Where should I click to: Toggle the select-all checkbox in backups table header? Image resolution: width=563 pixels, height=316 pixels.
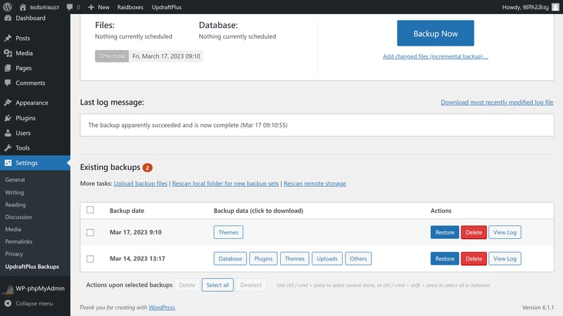coord(90,210)
